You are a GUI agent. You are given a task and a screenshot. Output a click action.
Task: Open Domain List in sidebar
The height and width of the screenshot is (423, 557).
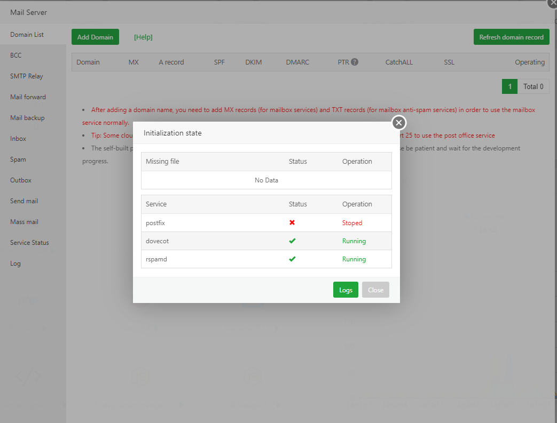click(33, 35)
